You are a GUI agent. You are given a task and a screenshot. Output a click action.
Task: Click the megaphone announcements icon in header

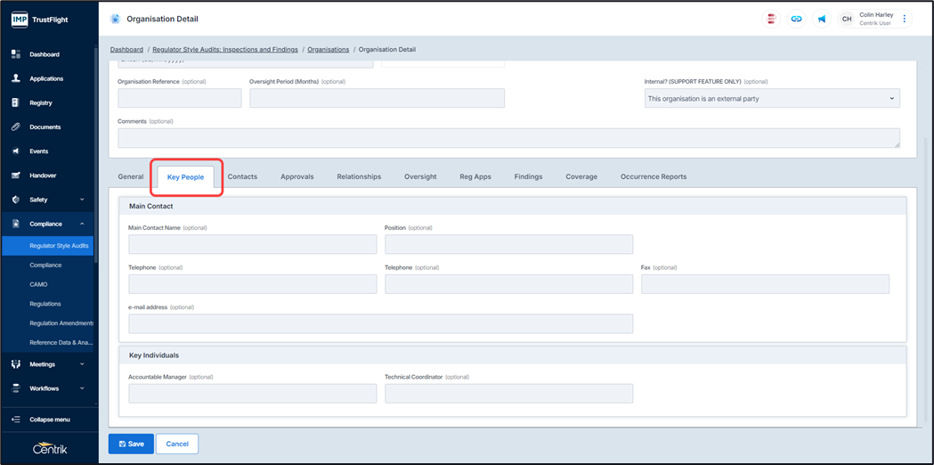coord(822,19)
